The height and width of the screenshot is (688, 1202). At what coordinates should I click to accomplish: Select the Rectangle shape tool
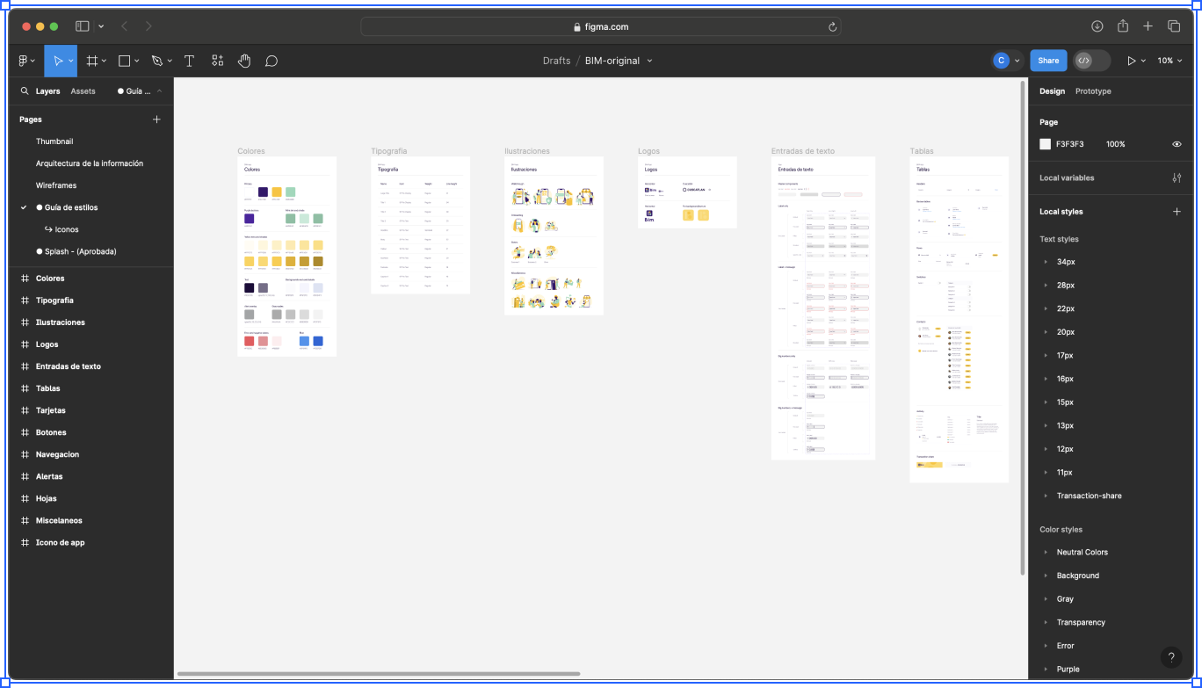pyautogui.click(x=124, y=61)
